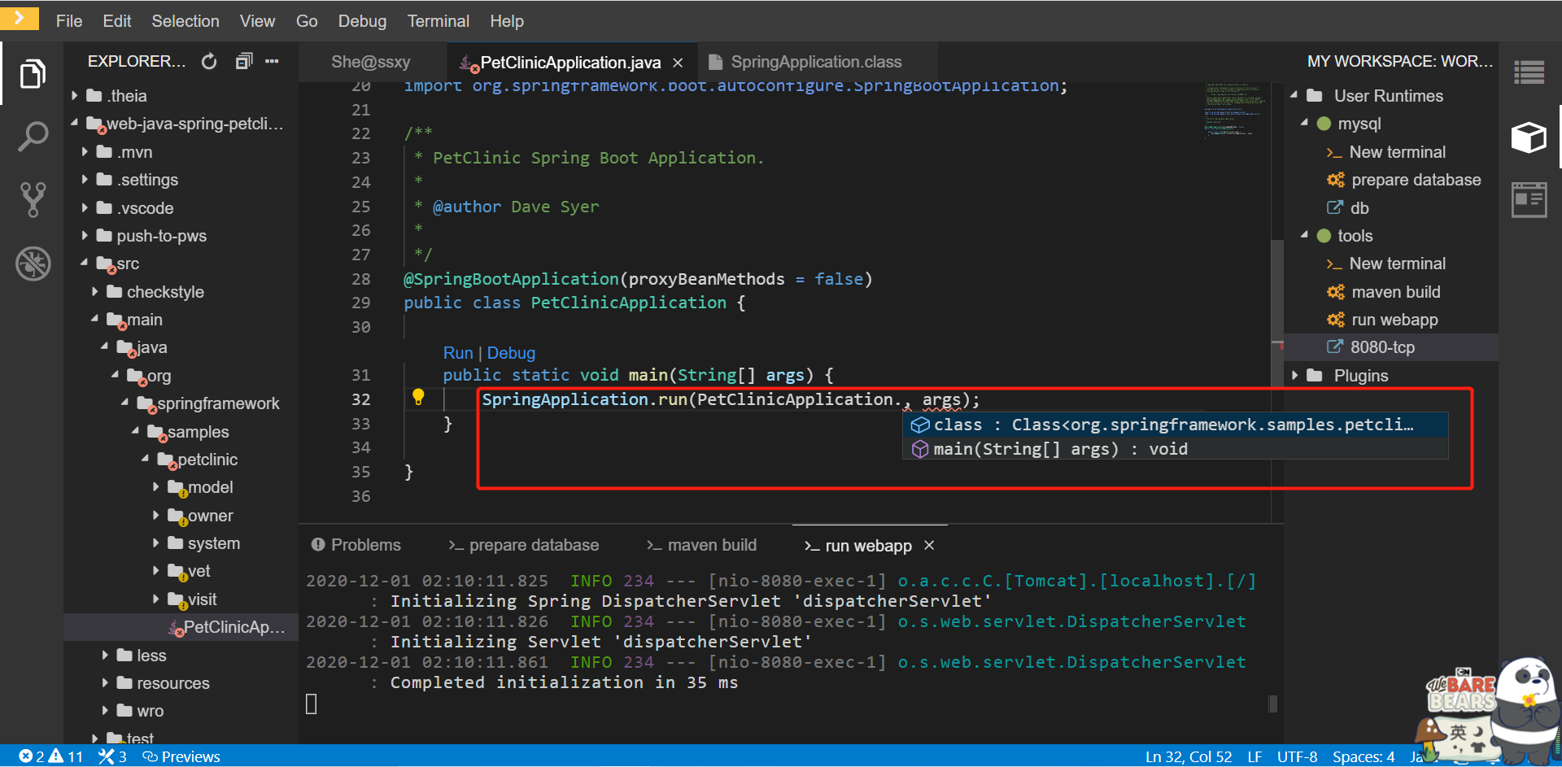Select the class suggestion icon in autocomplete

coord(920,425)
